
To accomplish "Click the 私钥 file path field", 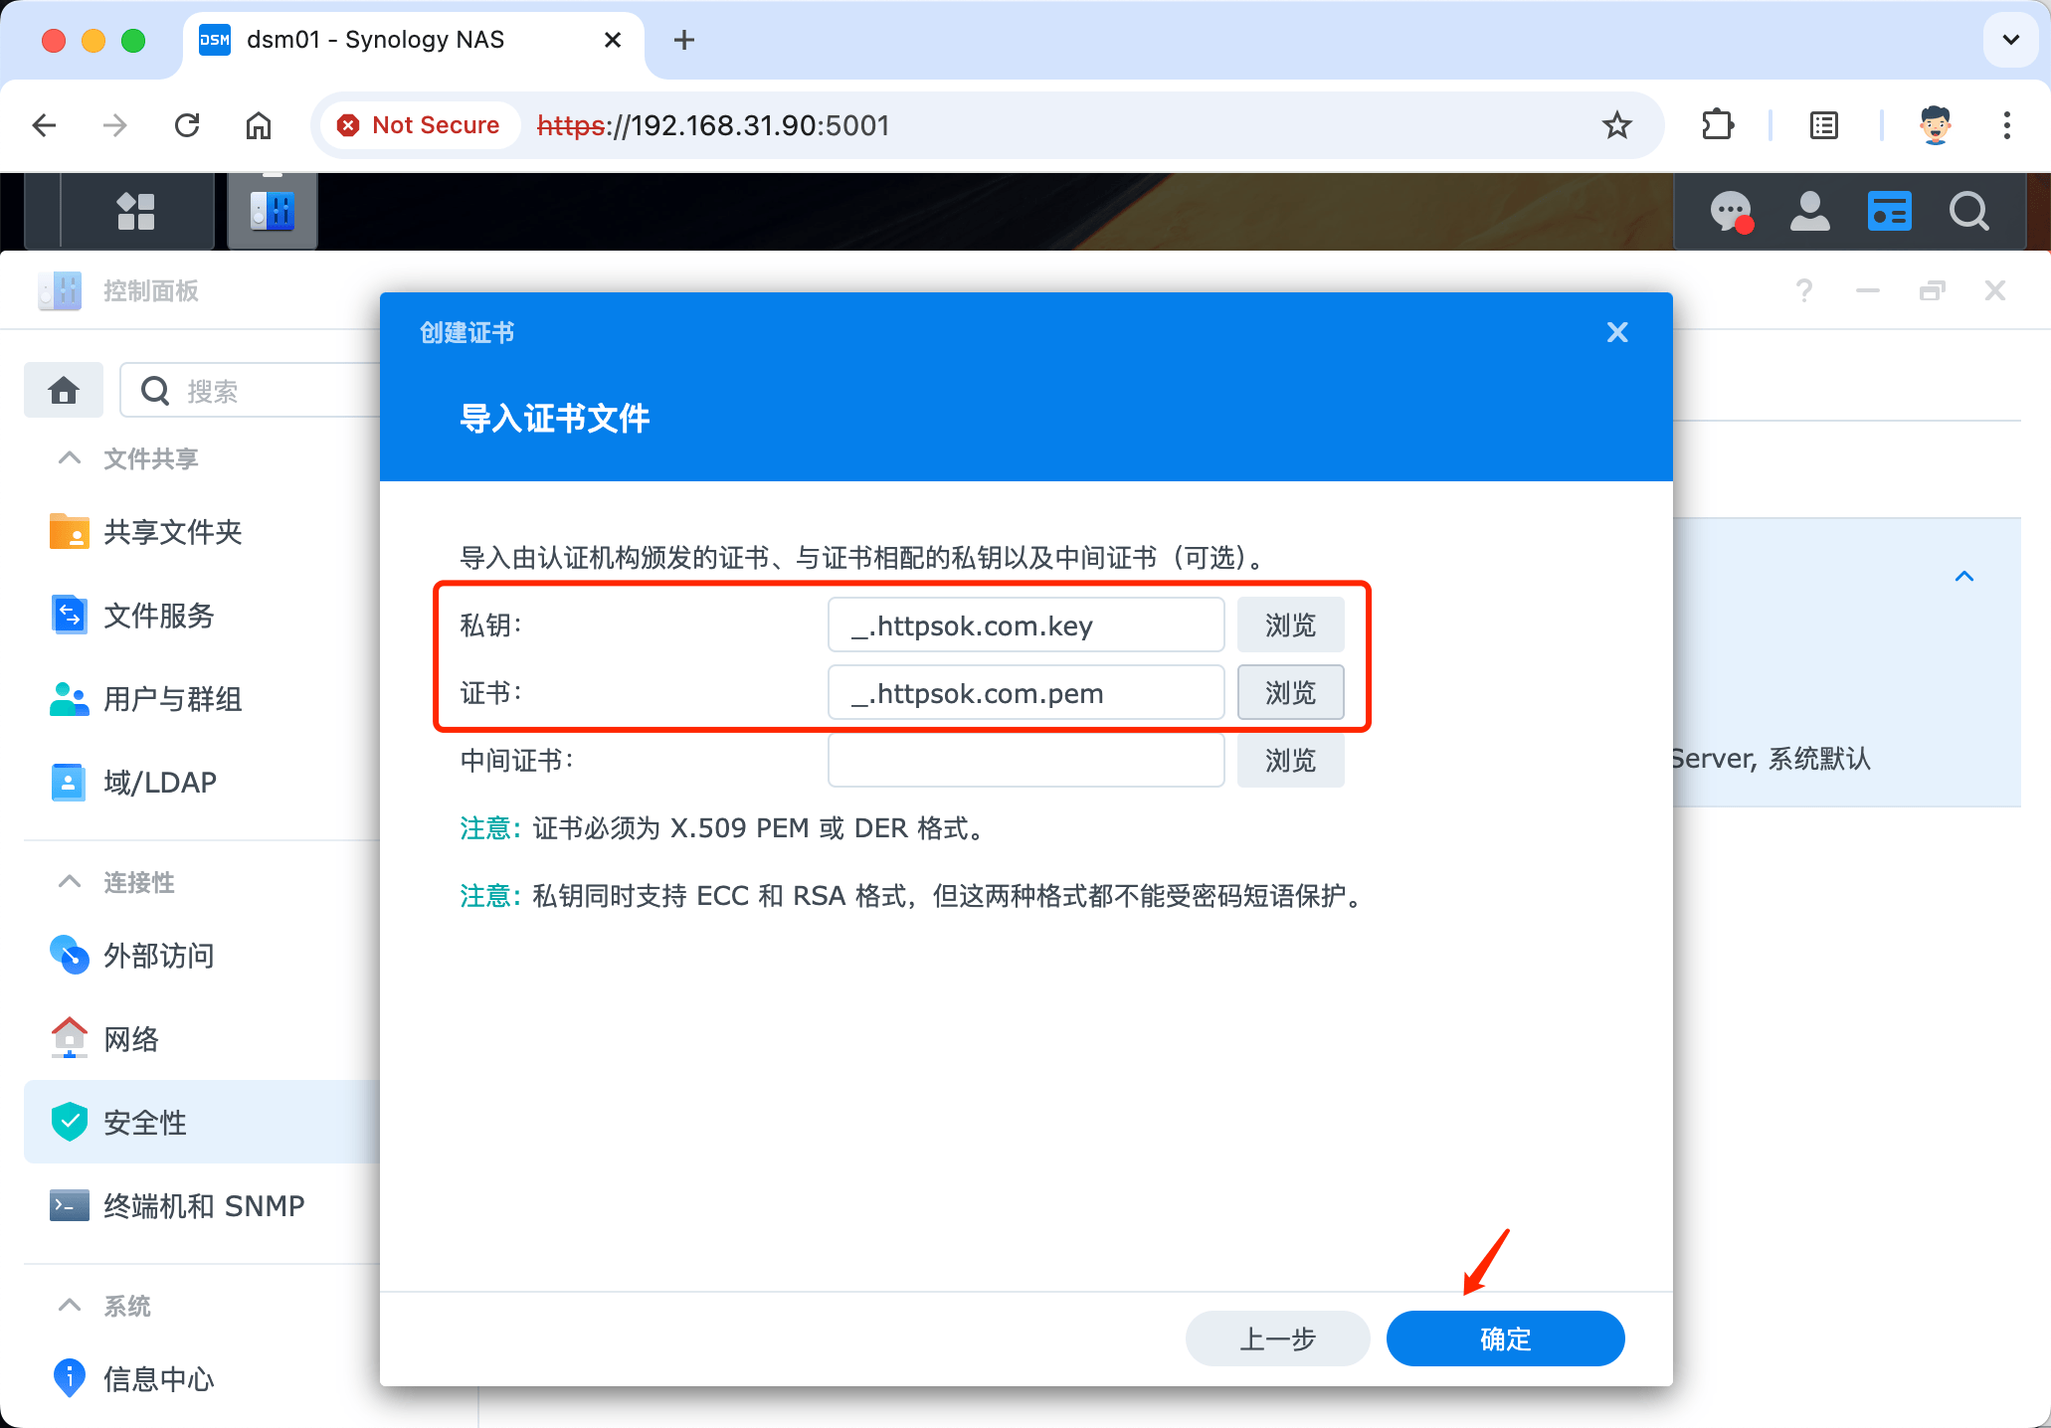I will [1025, 625].
